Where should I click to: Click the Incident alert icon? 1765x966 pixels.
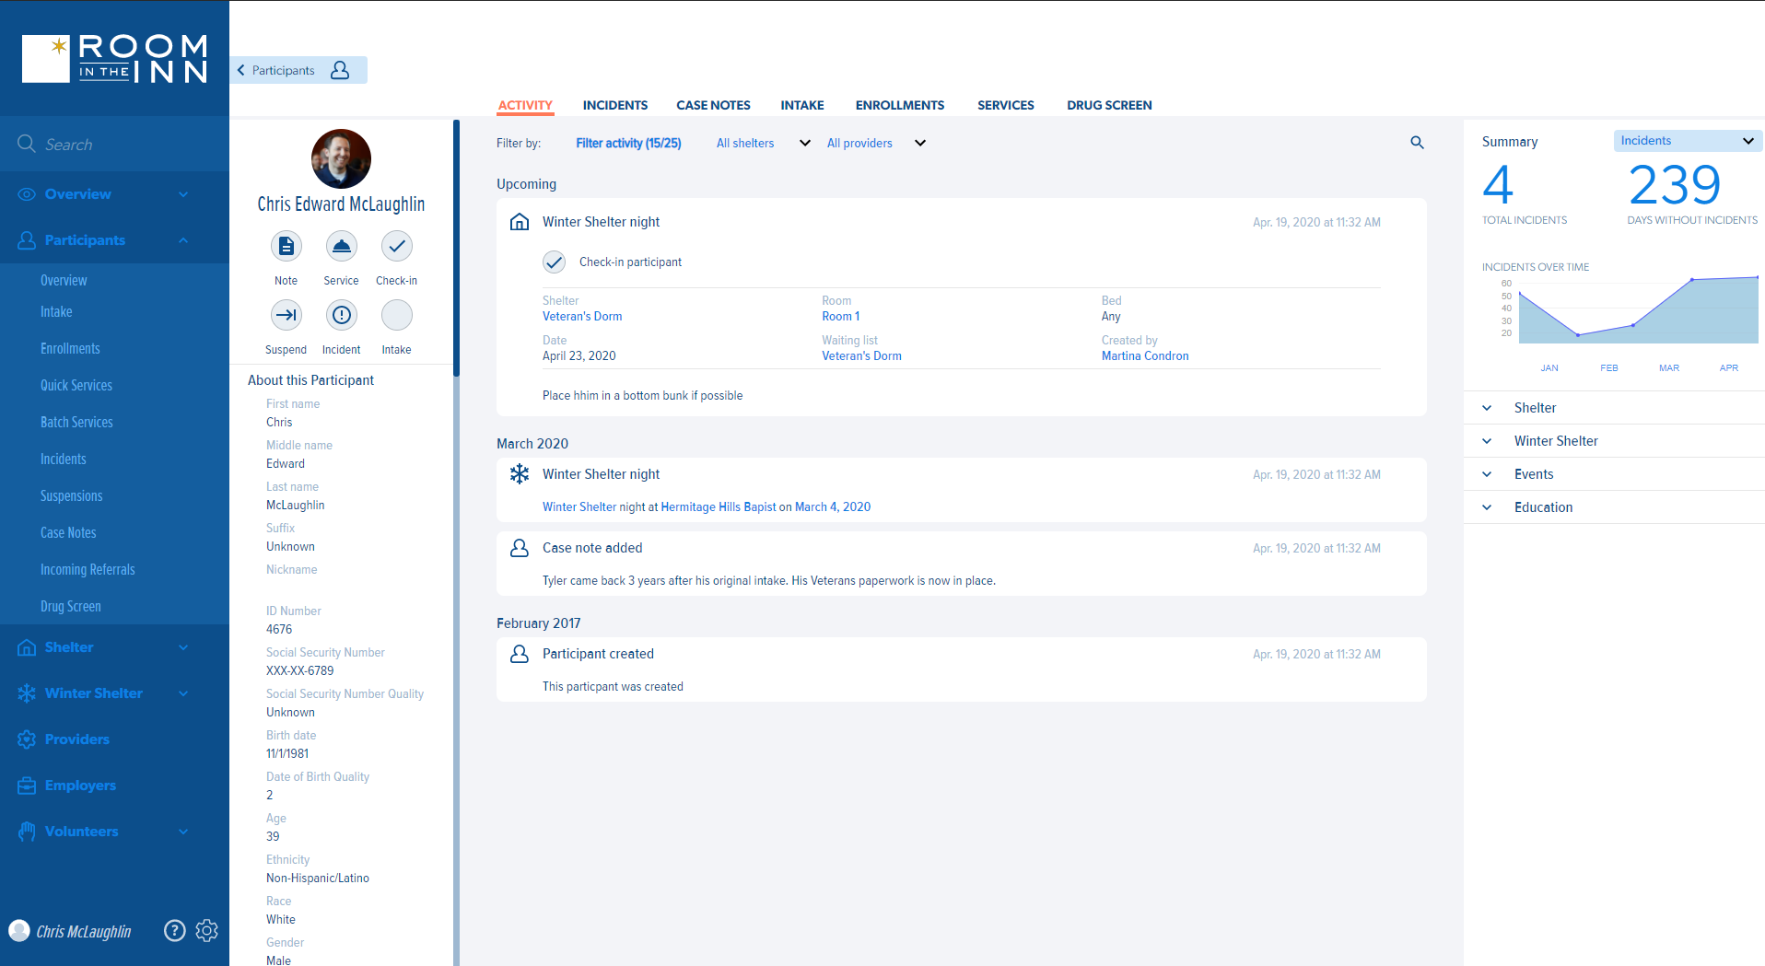tap(341, 316)
